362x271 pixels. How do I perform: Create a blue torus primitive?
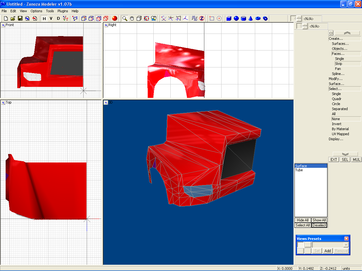258,19
